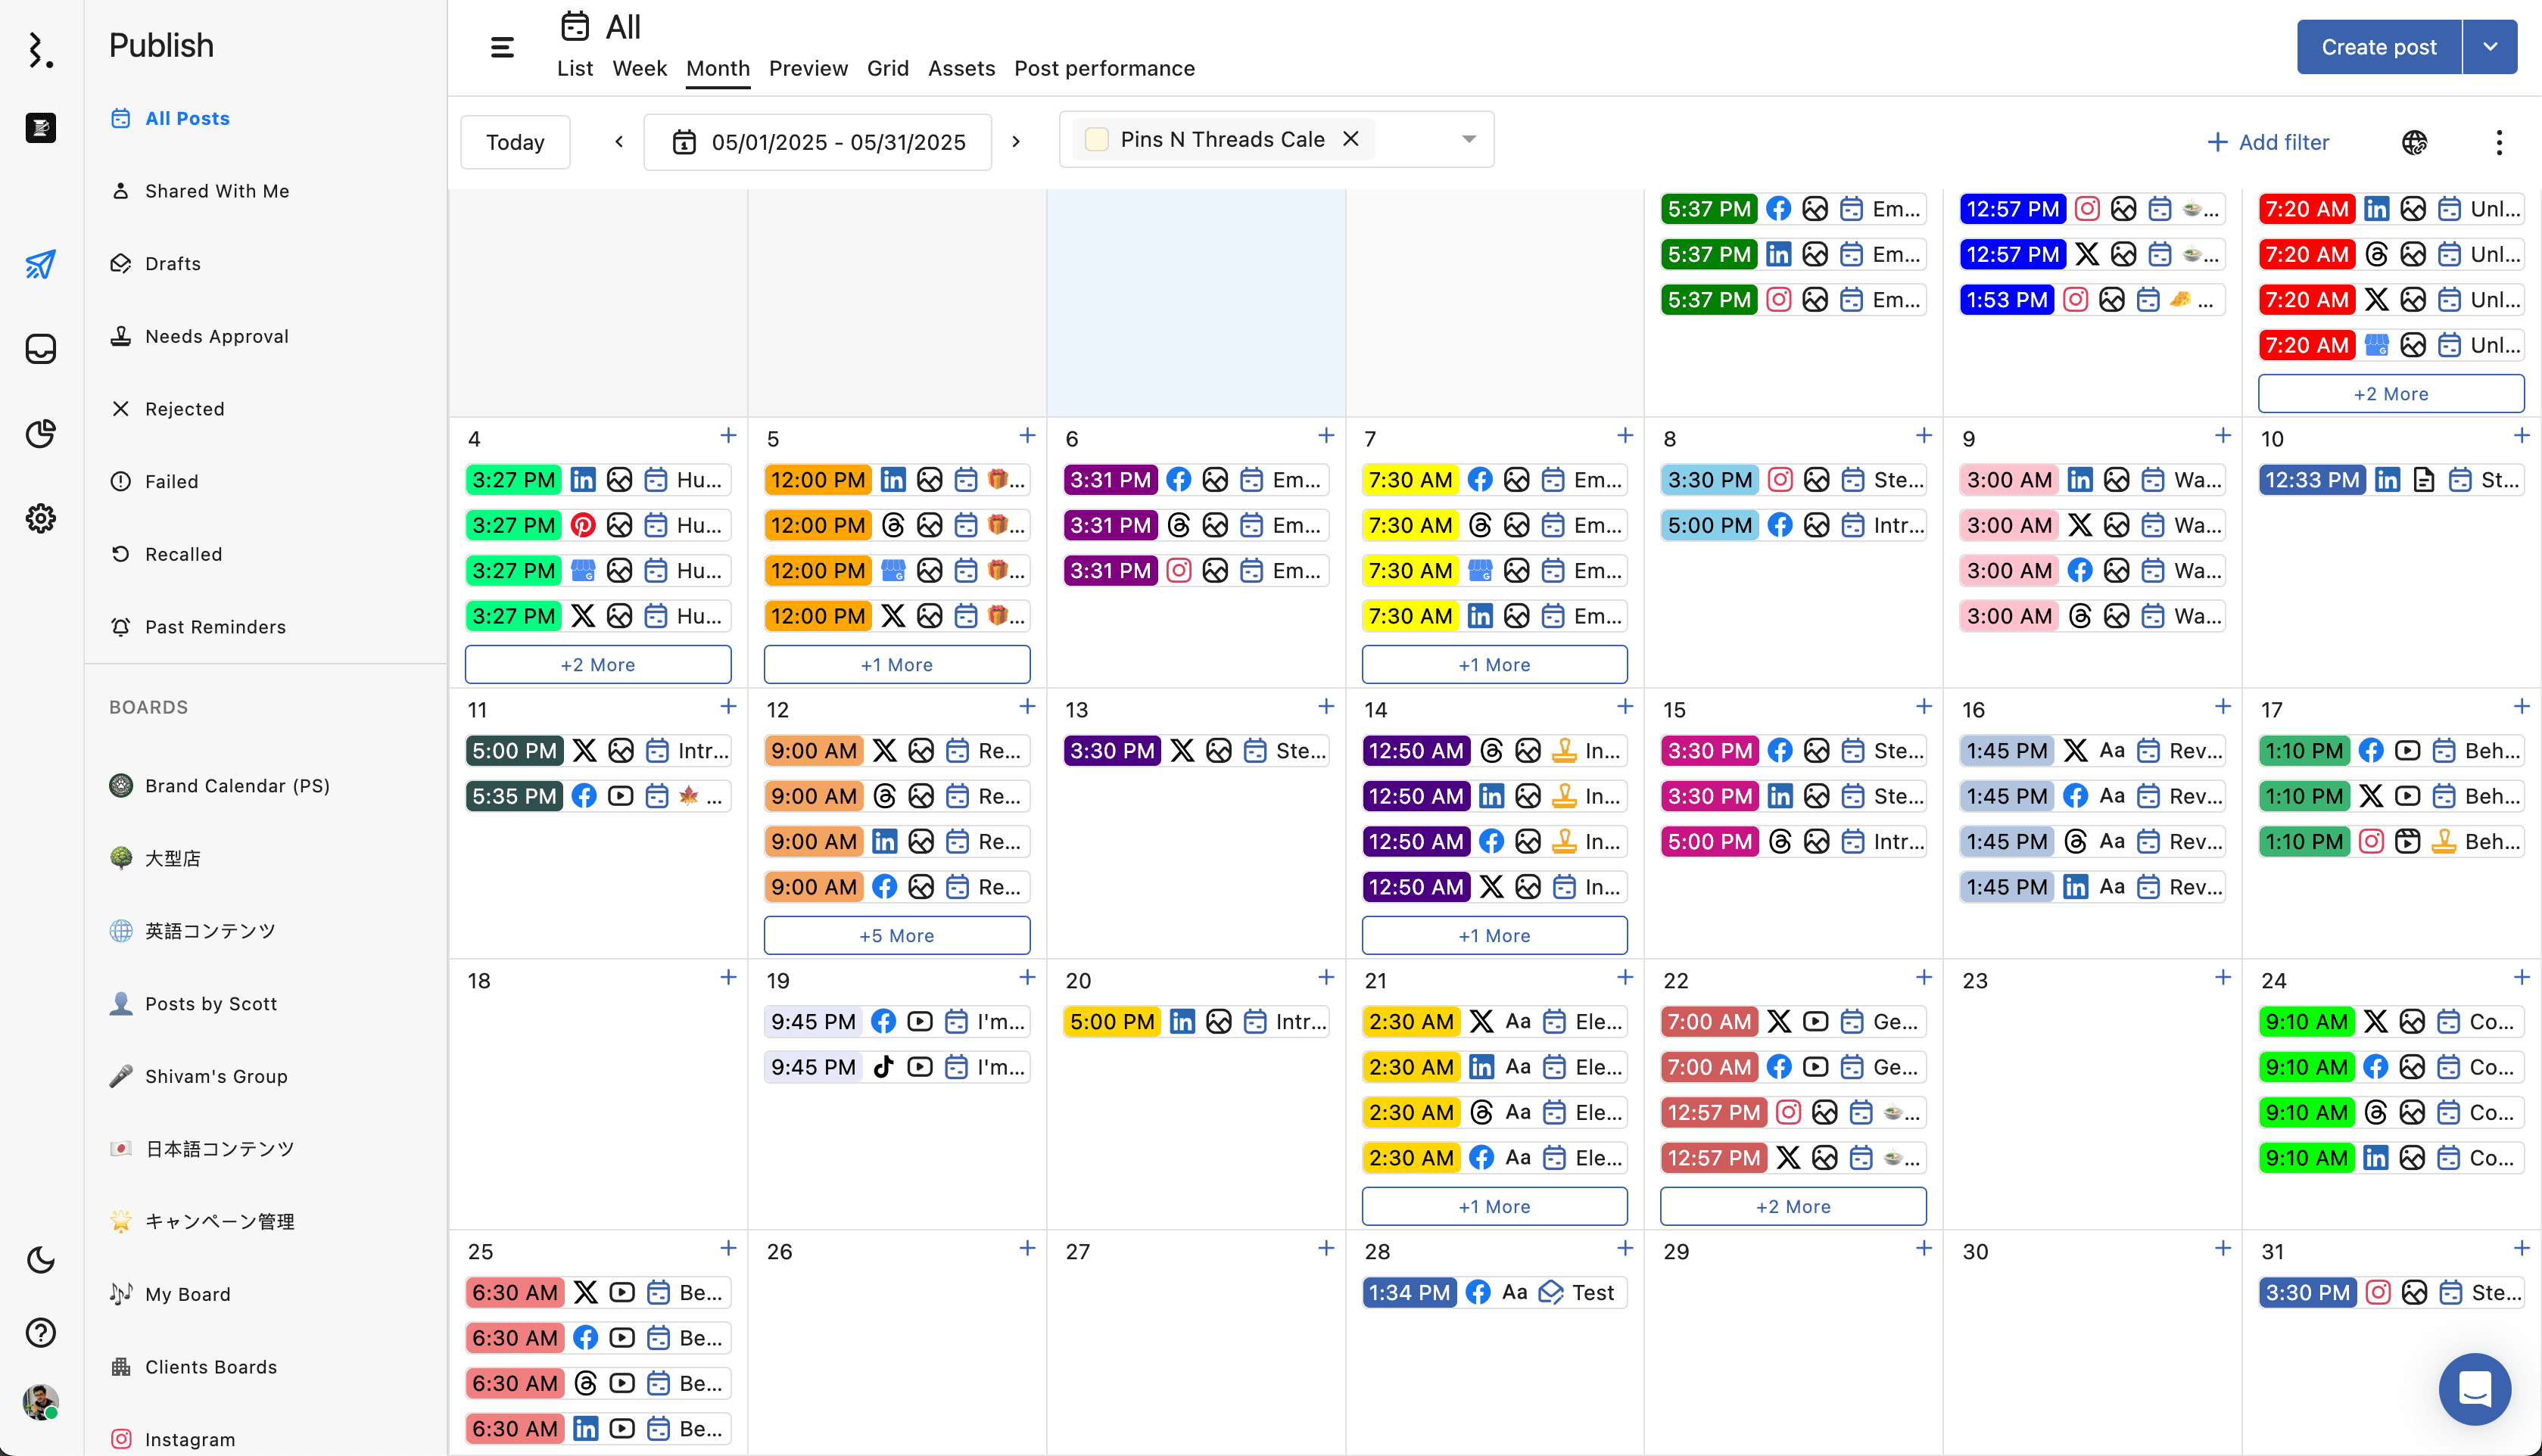Open the analytics pie chart icon

[x=41, y=433]
